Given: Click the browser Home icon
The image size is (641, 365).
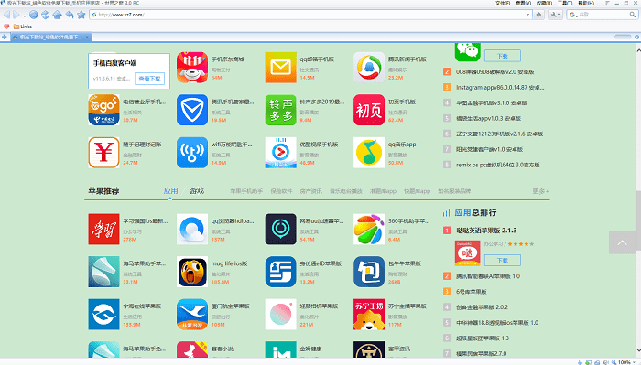Looking at the screenshot, I should (x=57, y=15).
